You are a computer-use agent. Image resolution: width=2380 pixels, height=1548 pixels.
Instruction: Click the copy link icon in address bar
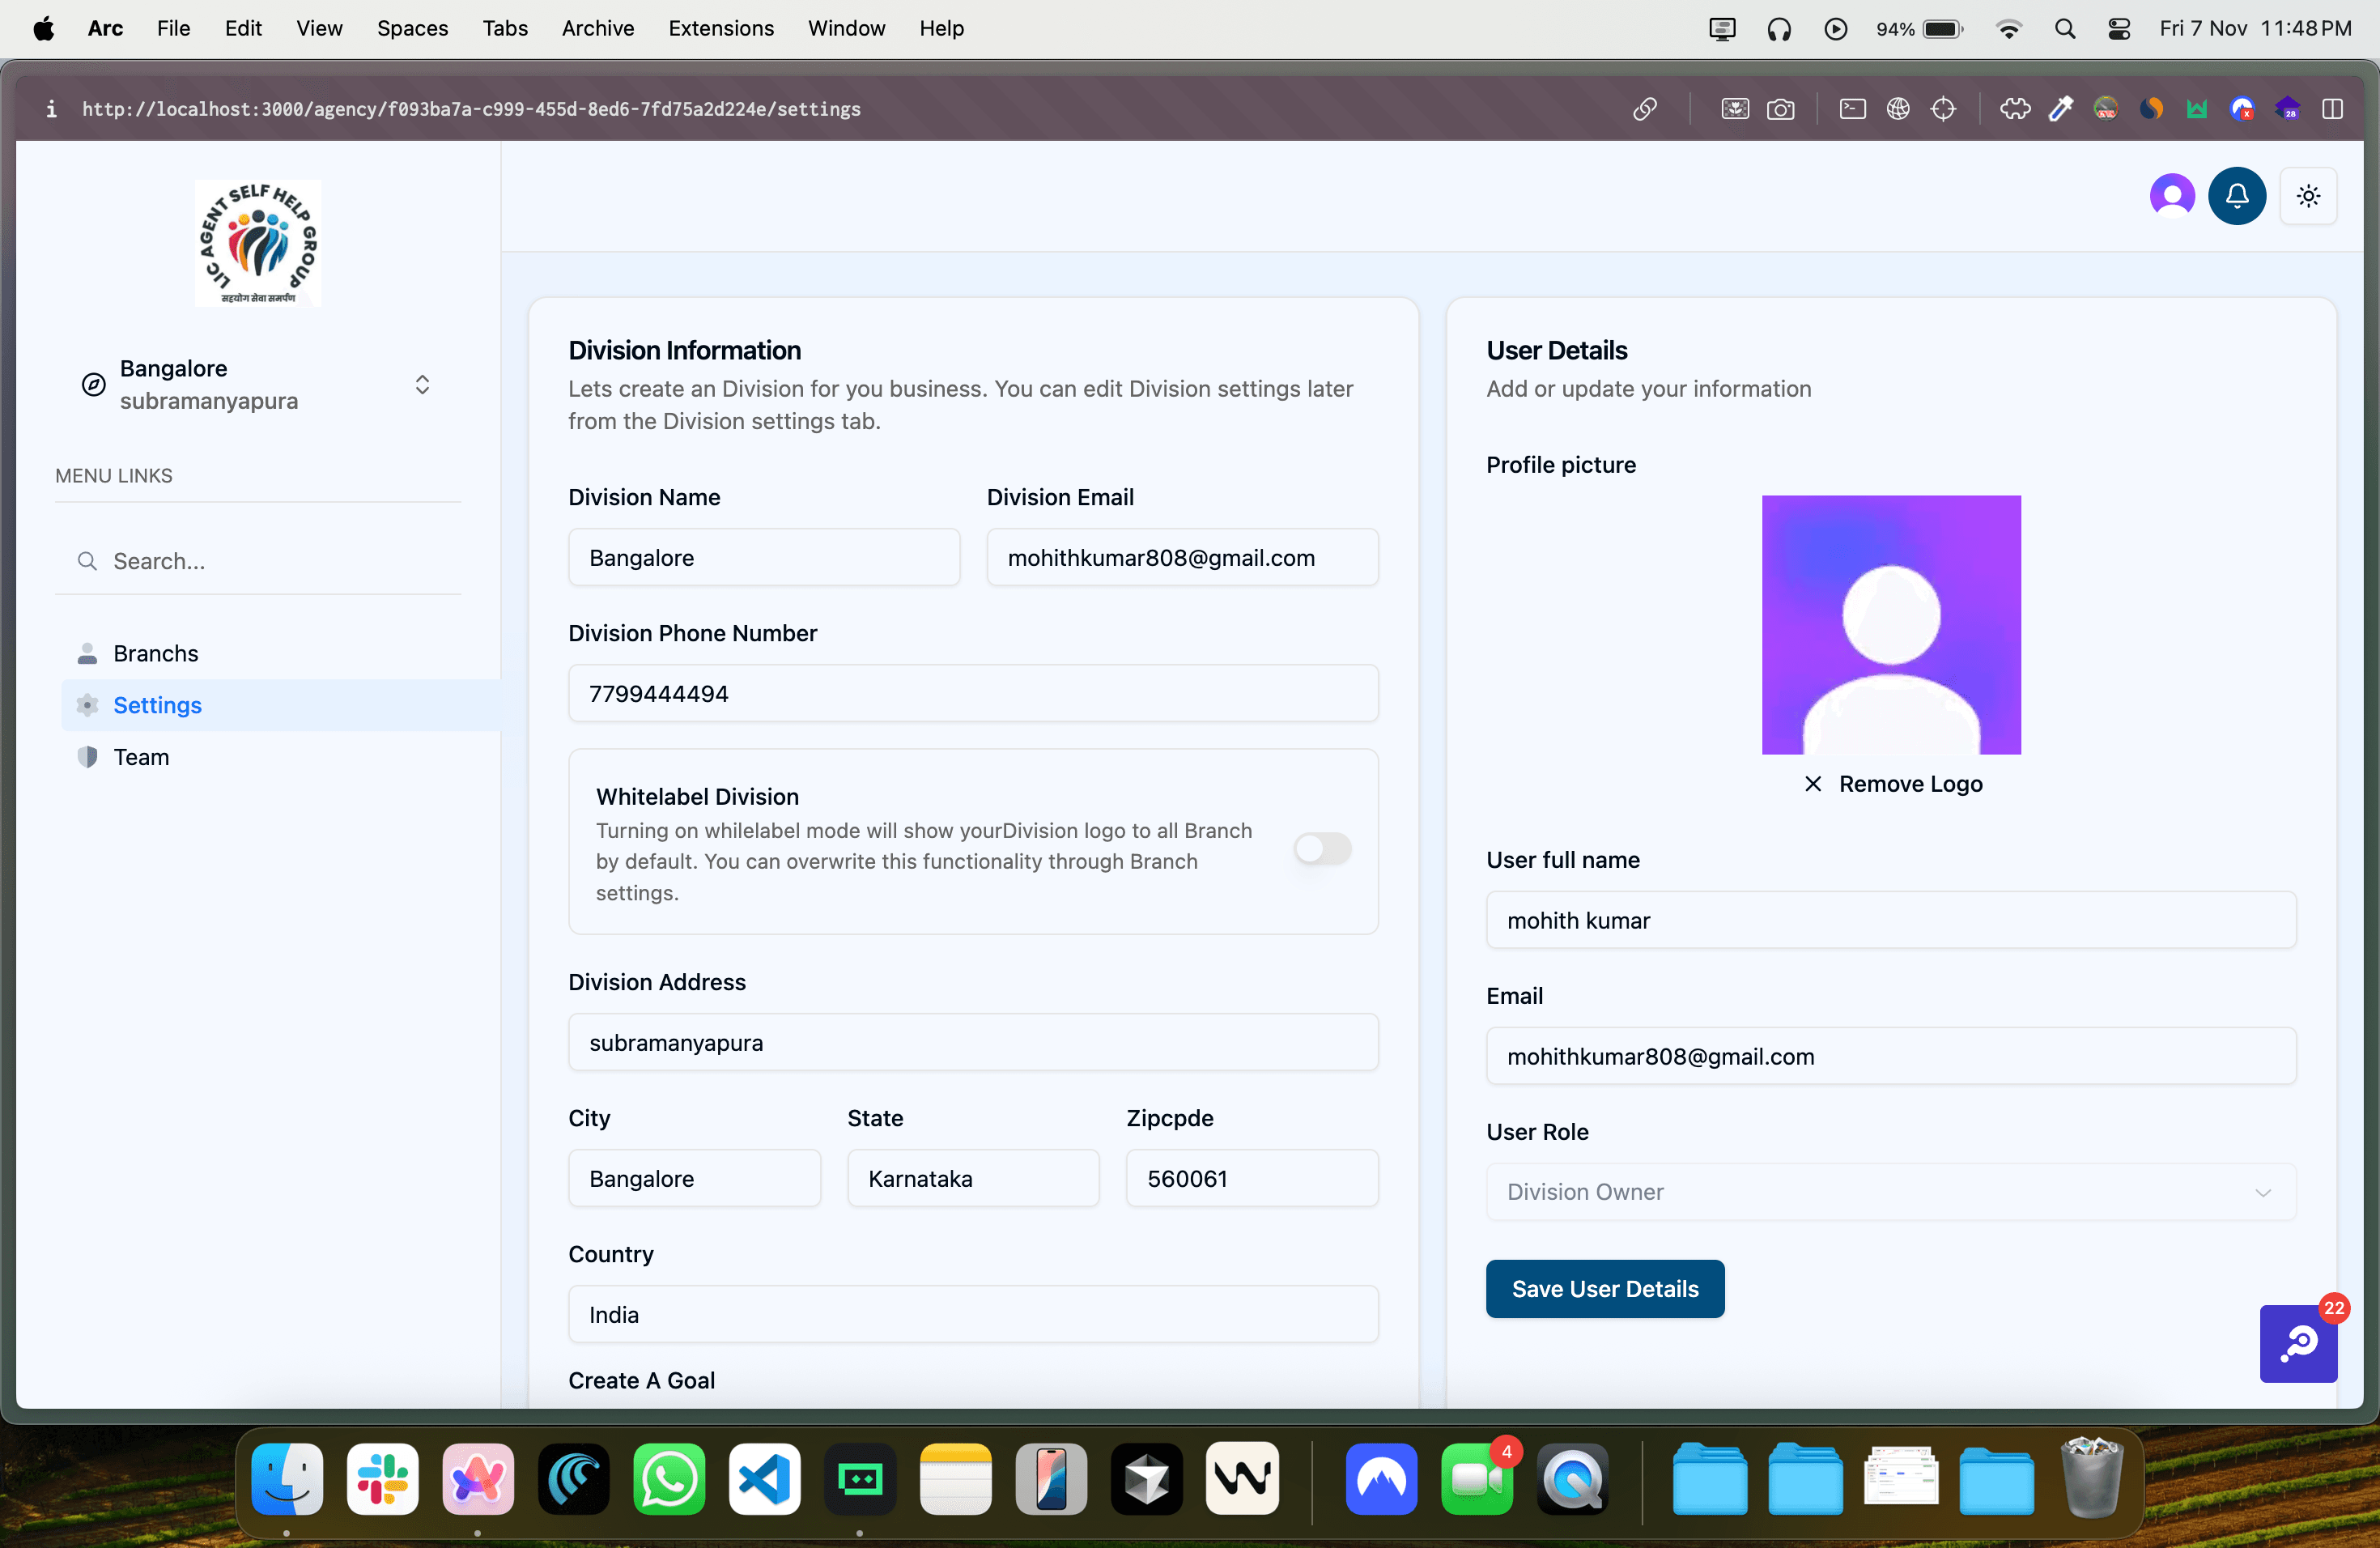point(1645,109)
